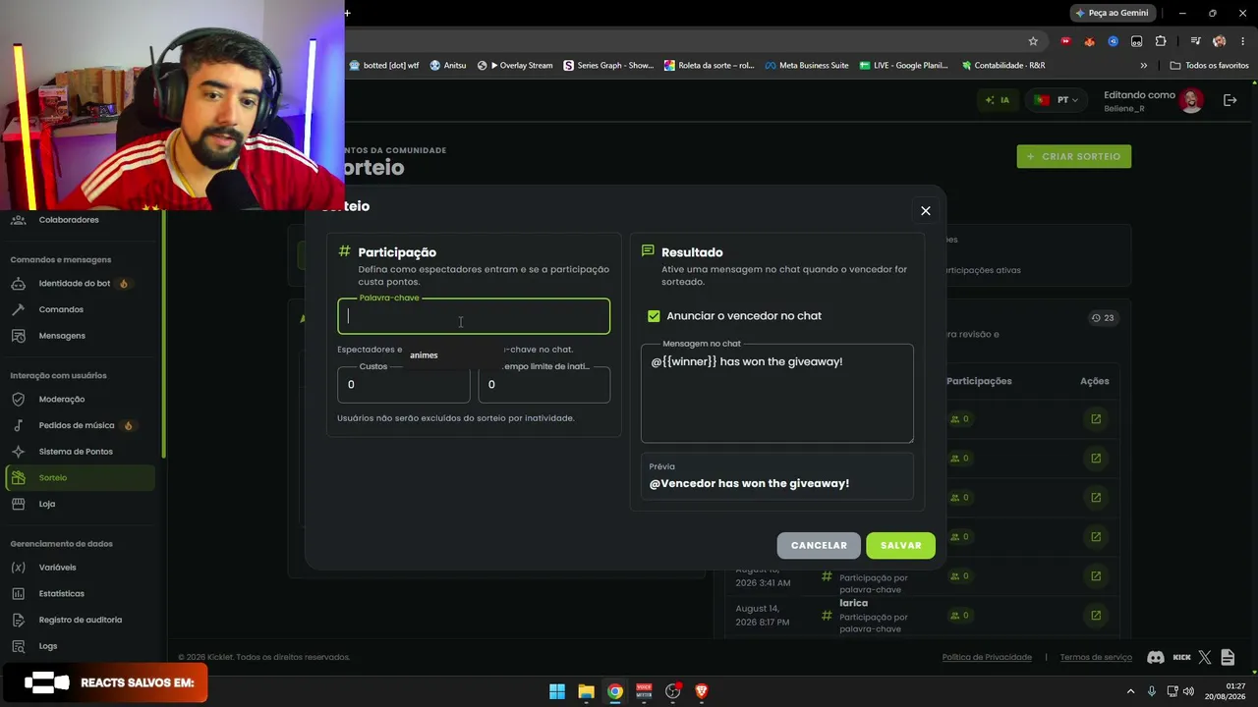Open File Explorer from the taskbar
1258x707 pixels.
pos(586,691)
